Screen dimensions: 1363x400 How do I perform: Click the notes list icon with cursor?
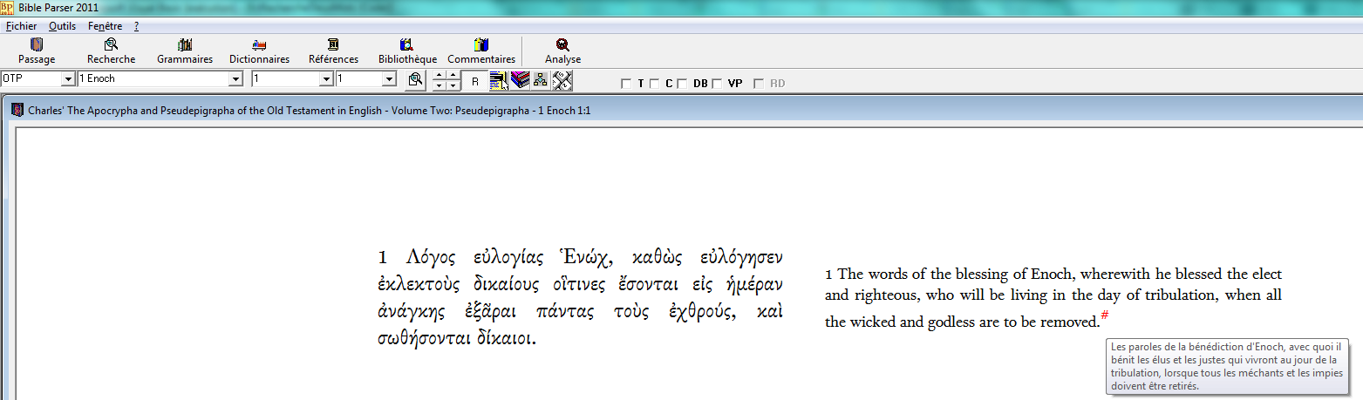coord(499,80)
